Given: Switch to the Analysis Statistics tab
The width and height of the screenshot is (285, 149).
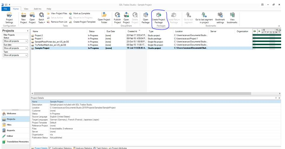Looking at the screenshot, I should [83, 148].
